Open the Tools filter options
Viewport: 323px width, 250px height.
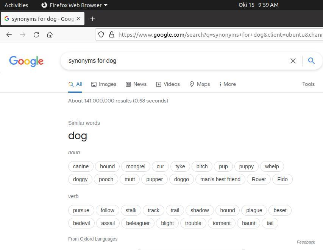(x=308, y=84)
